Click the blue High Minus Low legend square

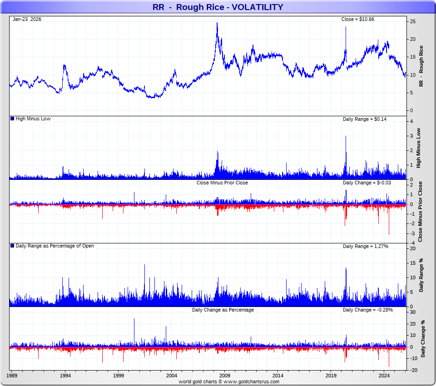pos(12,119)
